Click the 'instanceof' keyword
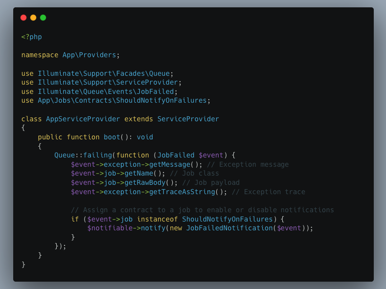The width and height of the screenshot is (386, 289). click(158, 219)
